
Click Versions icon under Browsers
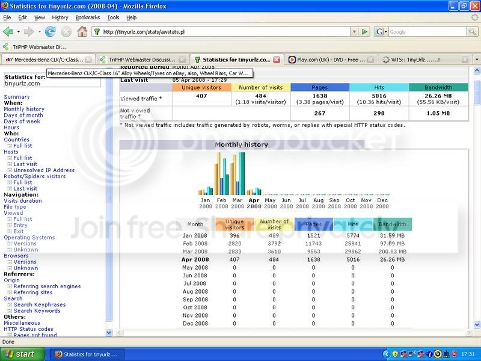click(10, 262)
